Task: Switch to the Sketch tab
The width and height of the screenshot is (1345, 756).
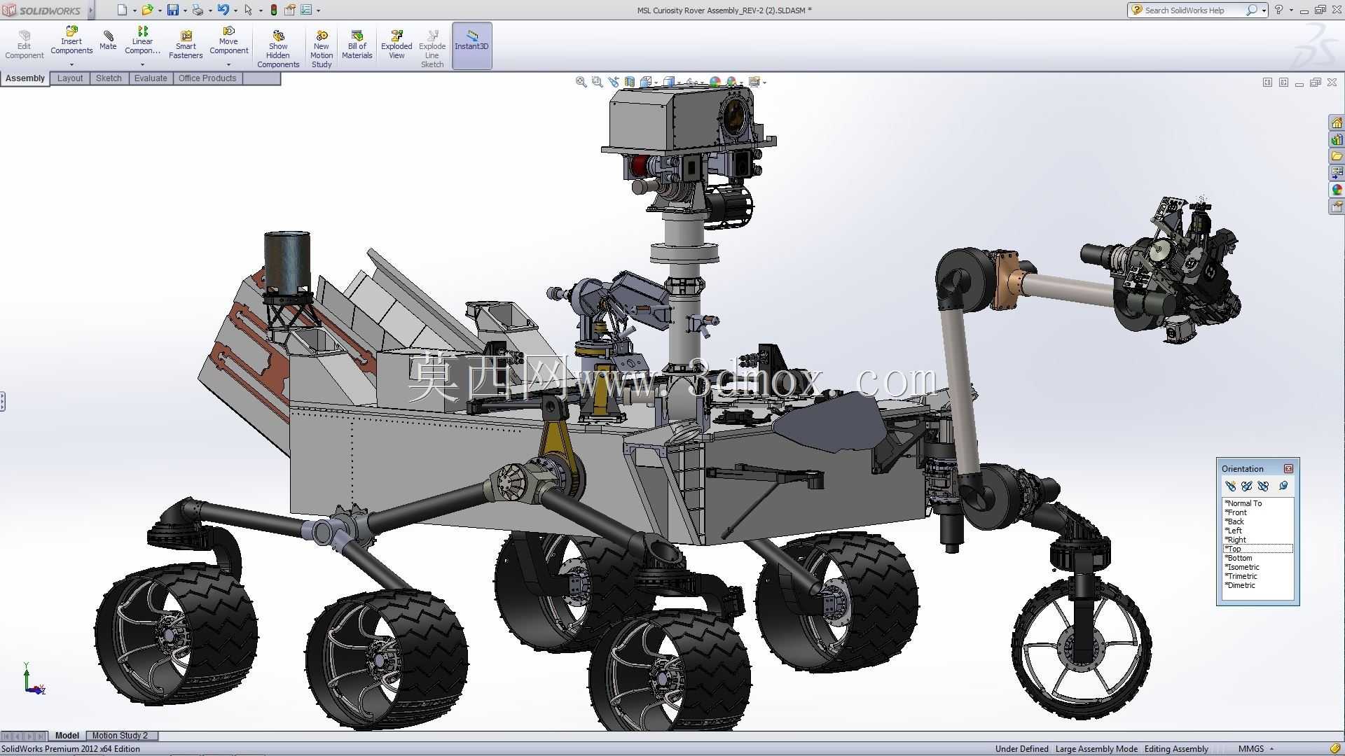Action: click(x=109, y=78)
